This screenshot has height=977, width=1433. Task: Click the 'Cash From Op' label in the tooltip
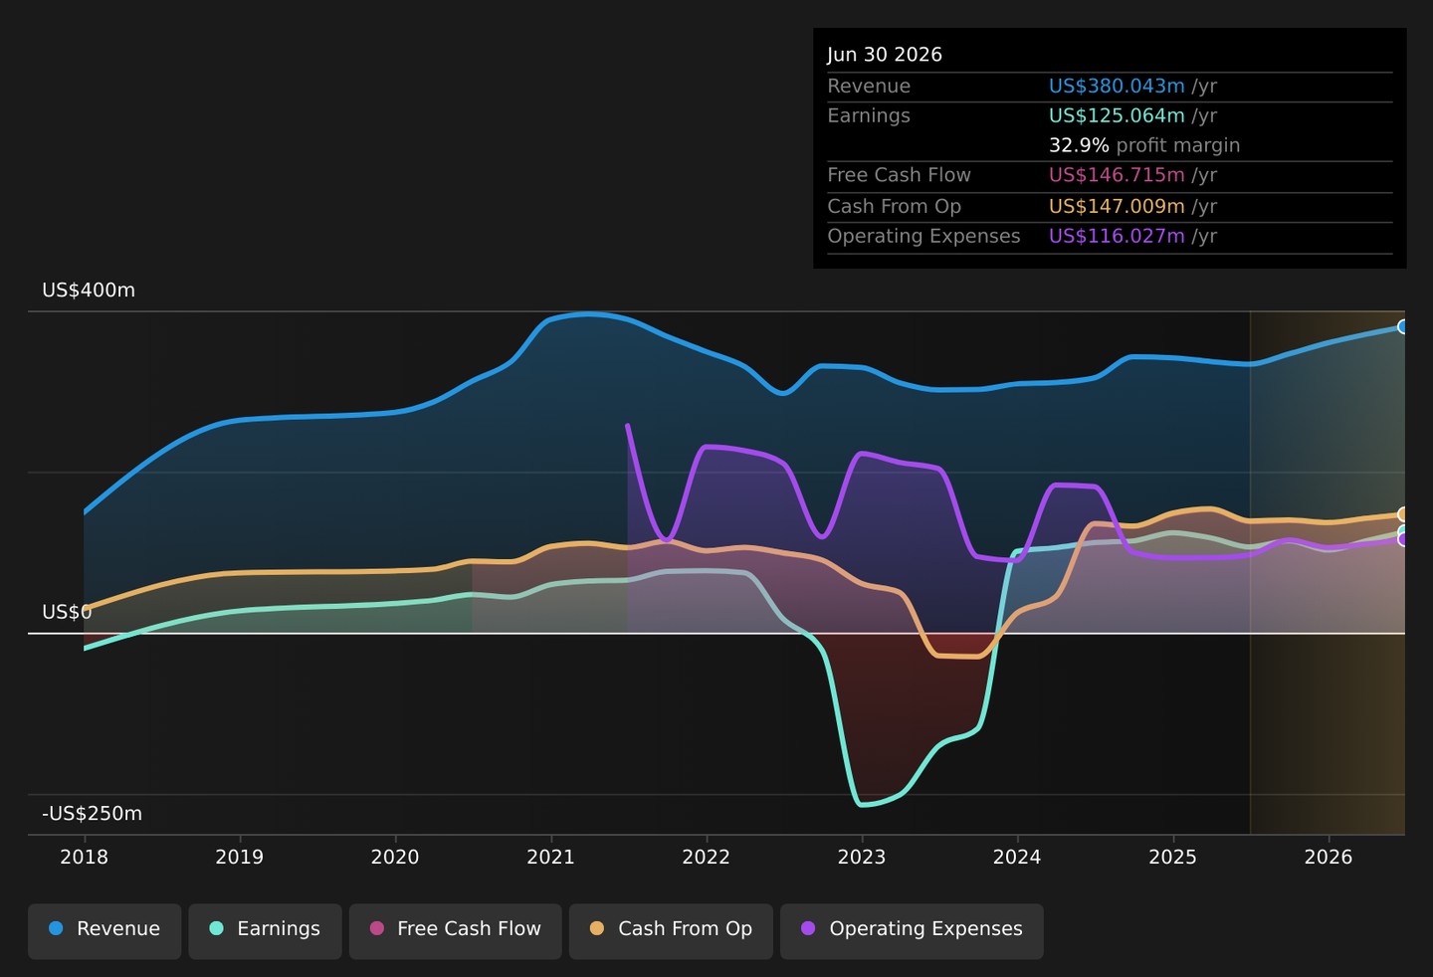coord(894,206)
